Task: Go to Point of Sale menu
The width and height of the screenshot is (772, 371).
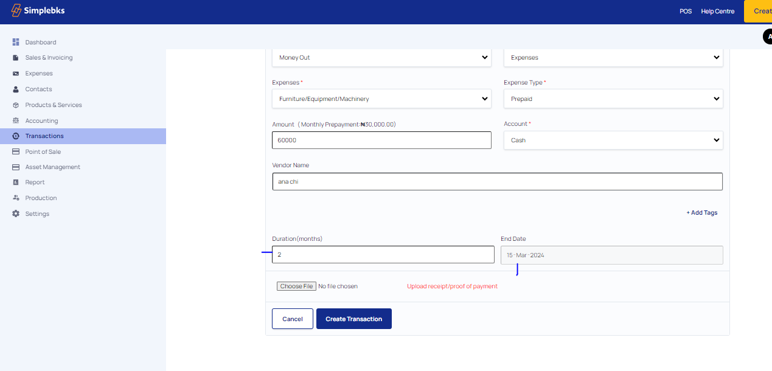Action: pyautogui.click(x=43, y=152)
